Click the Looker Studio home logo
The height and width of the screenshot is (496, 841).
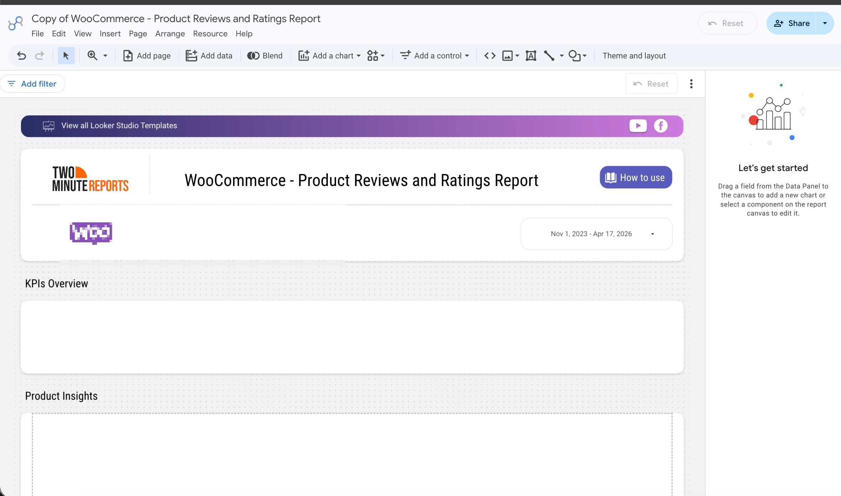[x=15, y=24]
